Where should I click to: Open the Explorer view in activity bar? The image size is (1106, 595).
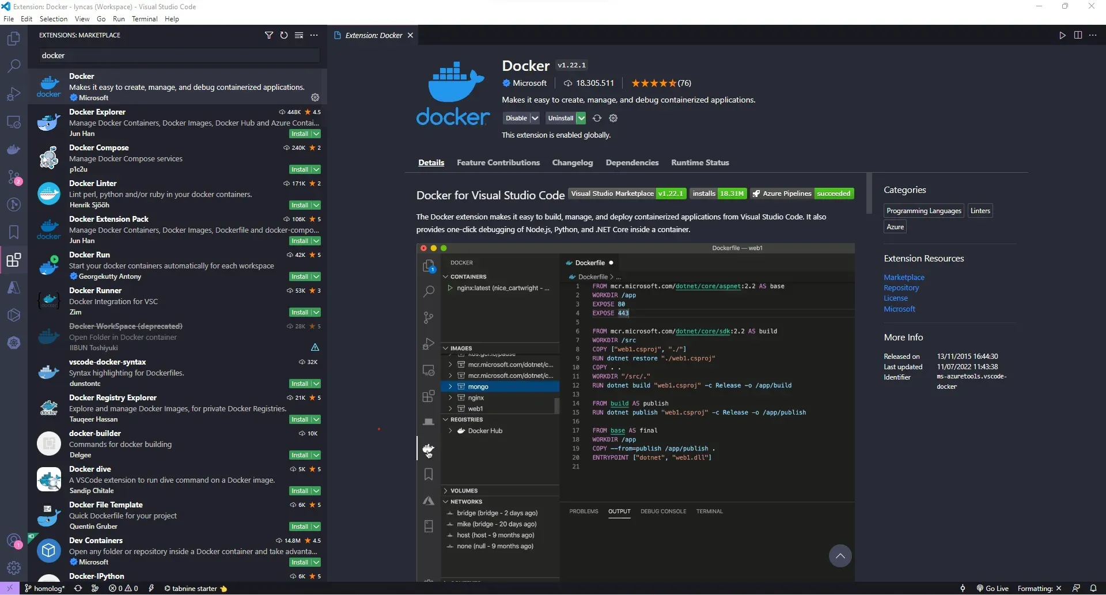[13, 39]
